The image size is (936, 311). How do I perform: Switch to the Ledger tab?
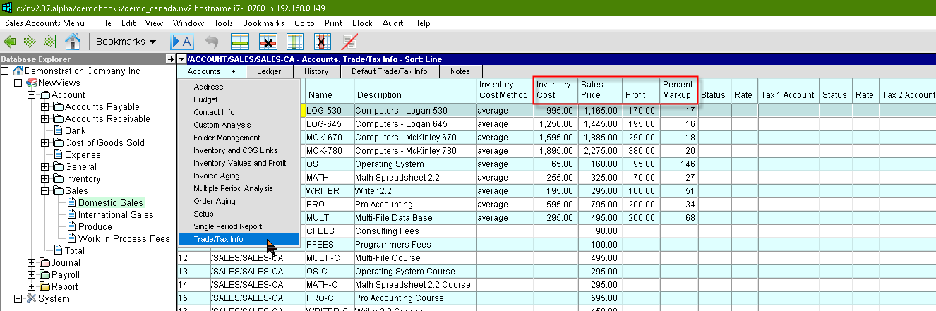click(269, 71)
